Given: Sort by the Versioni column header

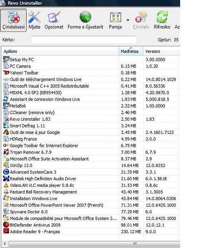Looking at the screenshot, I should coord(161,51).
